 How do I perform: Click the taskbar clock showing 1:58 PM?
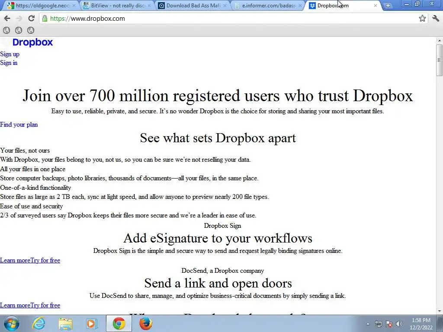[x=421, y=324]
